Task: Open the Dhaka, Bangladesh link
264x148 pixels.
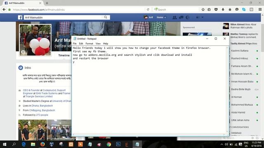Action: (42, 106)
